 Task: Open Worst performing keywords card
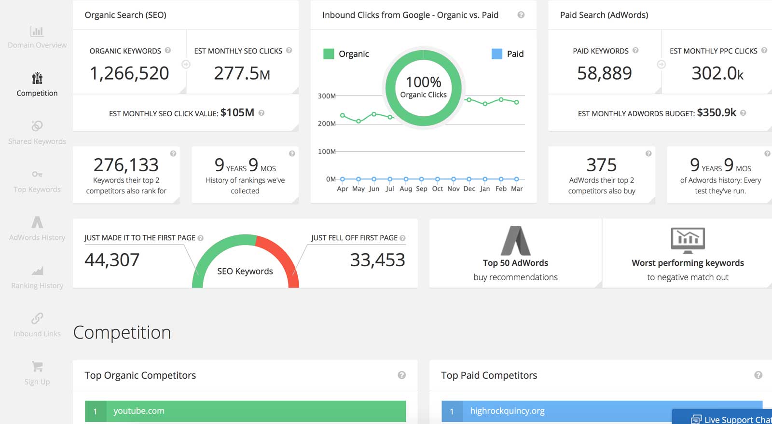pyautogui.click(x=688, y=254)
